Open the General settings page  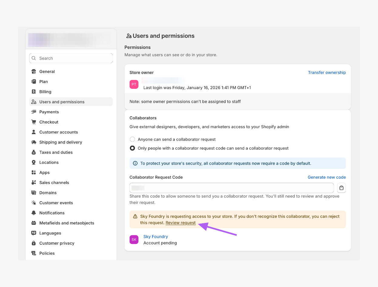[x=47, y=72]
